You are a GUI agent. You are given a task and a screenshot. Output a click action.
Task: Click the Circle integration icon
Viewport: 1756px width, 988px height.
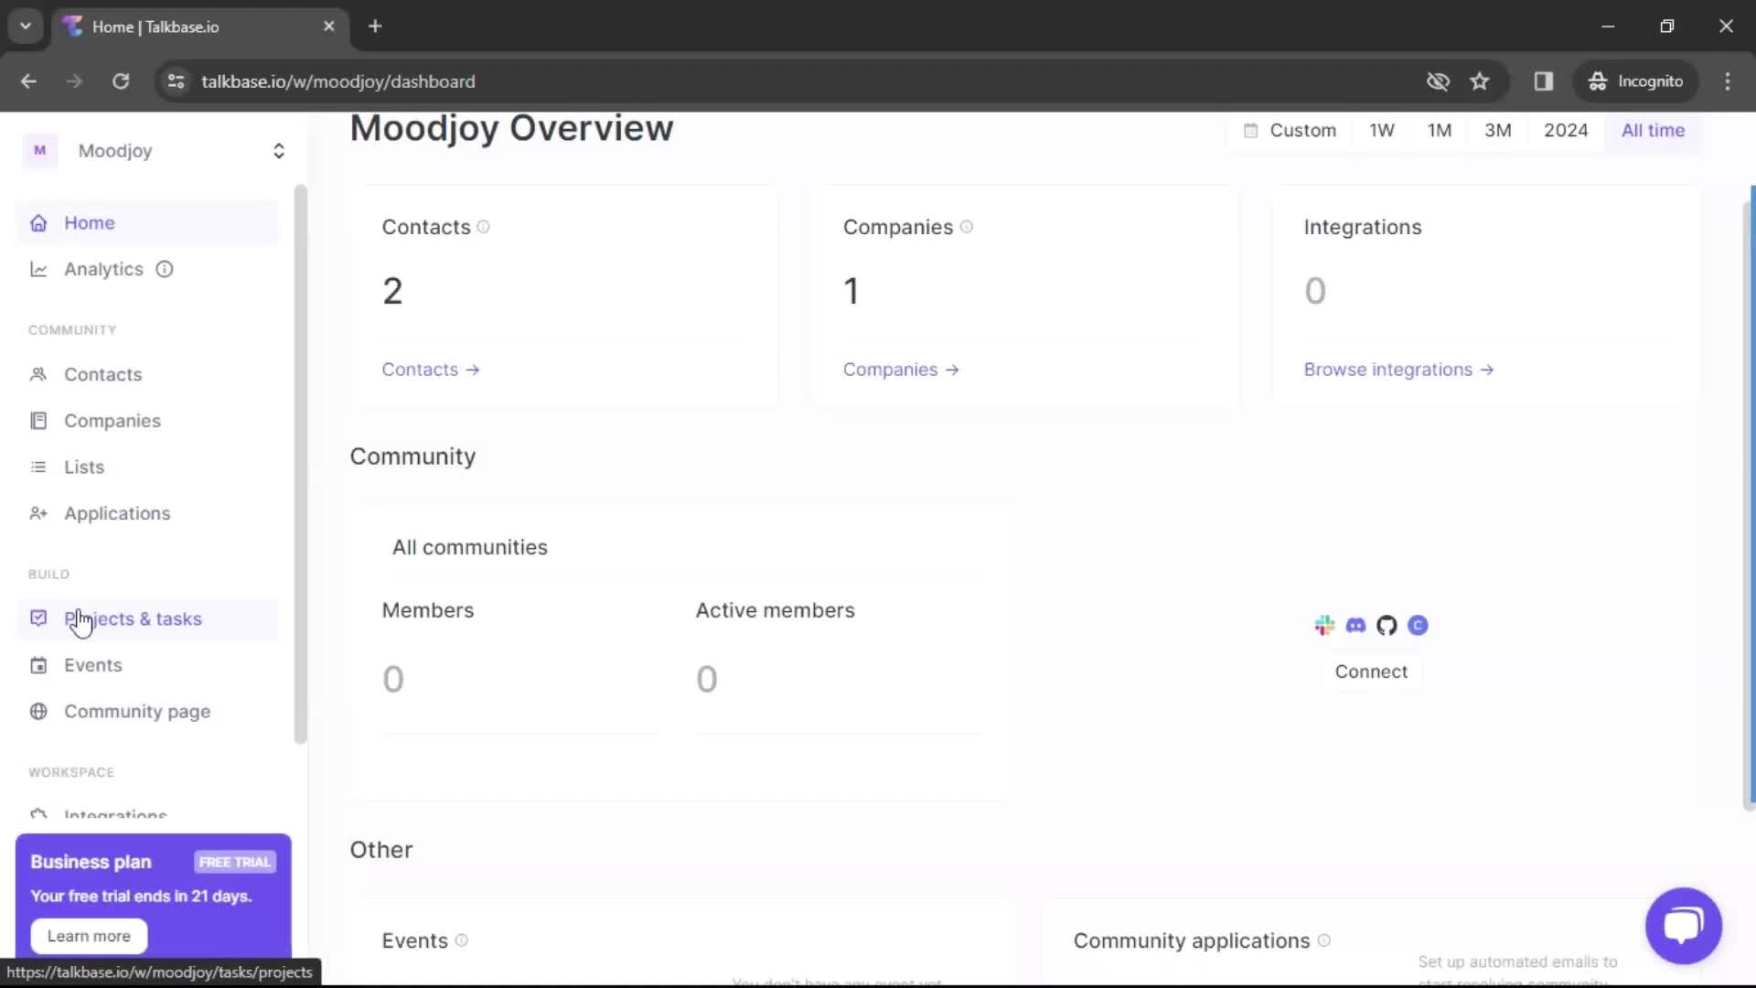click(x=1418, y=626)
